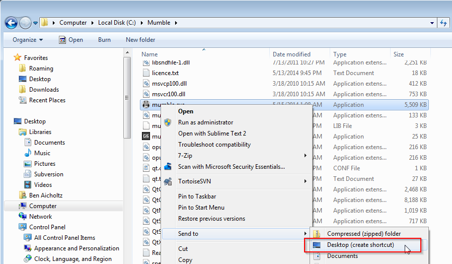Open Clock, Language, and Region
The image size is (452, 264).
click(72, 259)
